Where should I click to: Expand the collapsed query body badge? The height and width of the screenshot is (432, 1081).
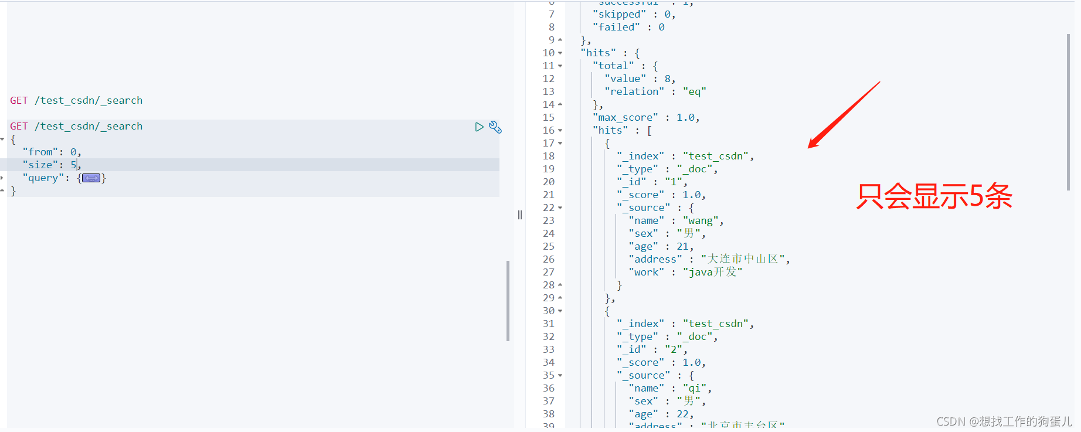coord(91,178)
